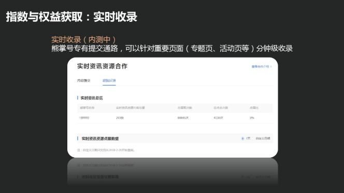Screen dimensions: 344x193
Task: Click the blurred 熊掌号 name cell
Action: point(84,118)
